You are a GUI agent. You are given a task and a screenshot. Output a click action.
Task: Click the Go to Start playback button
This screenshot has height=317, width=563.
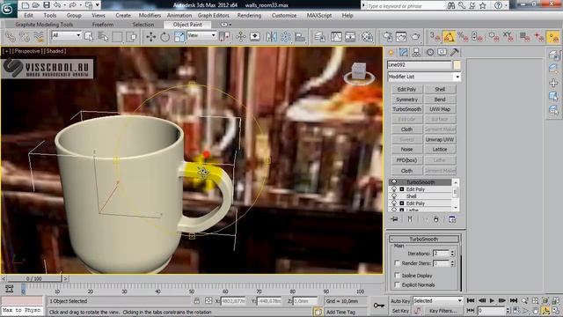point(471,300)
